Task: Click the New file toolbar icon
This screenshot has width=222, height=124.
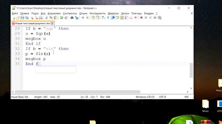Action: [14, 18]
